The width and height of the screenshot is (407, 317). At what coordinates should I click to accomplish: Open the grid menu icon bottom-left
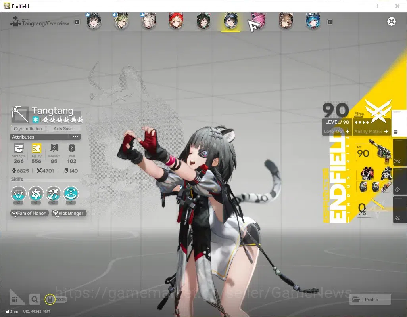(x=15, y=300)
